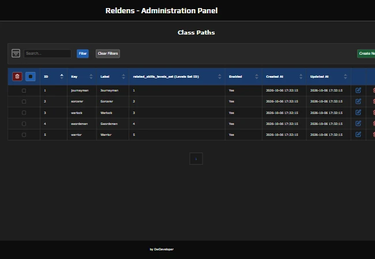Image resolution: width=375 pixels, height=259 pixels.
Task: Open the filters toggle icon beside search
Action: pos(16,53)
